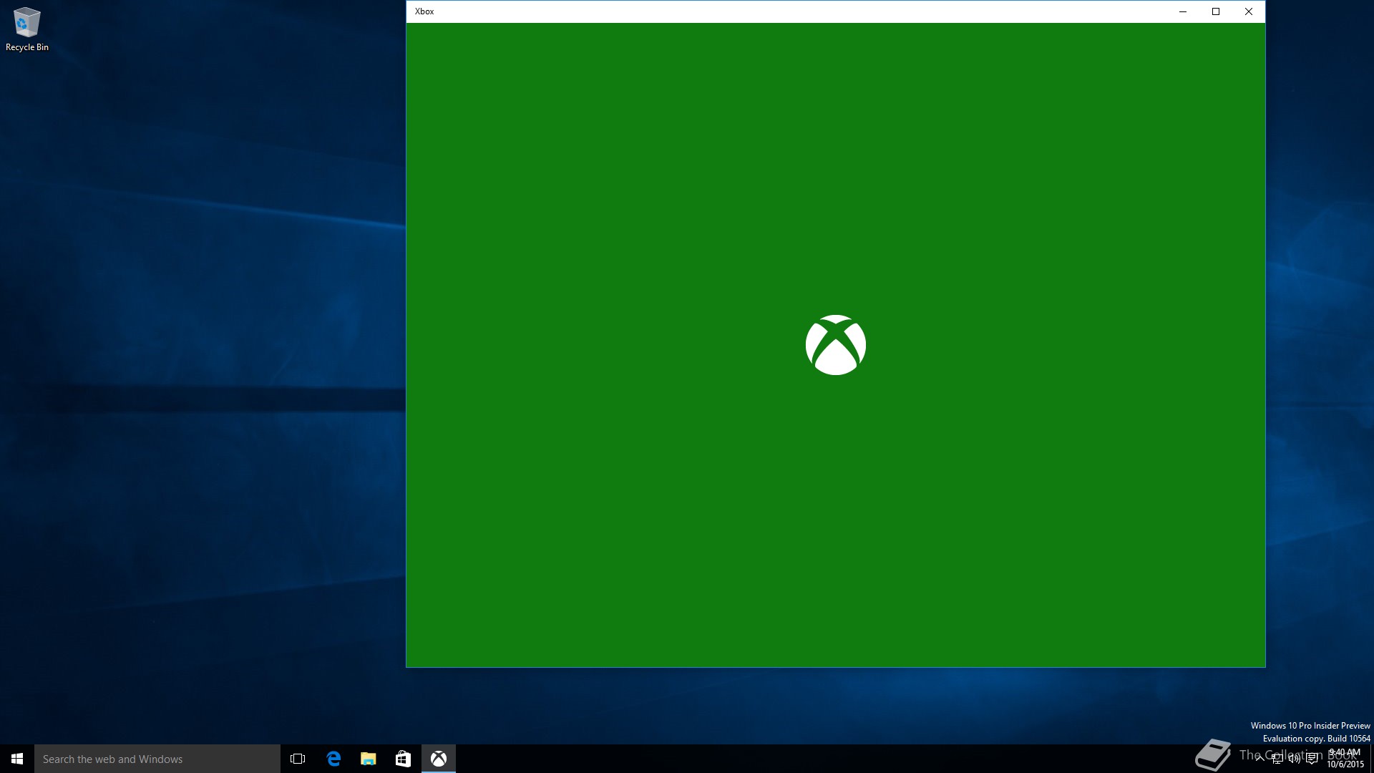Launch Microsoft Edge from the taskbar

click(333, 759)
